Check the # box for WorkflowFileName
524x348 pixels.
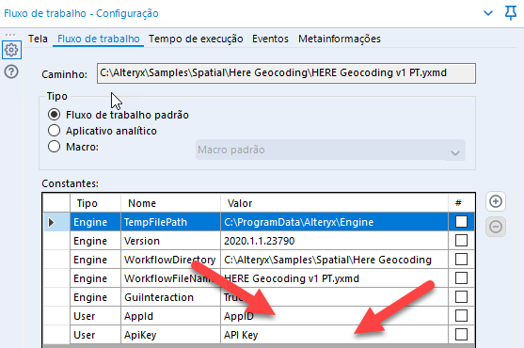461,277
